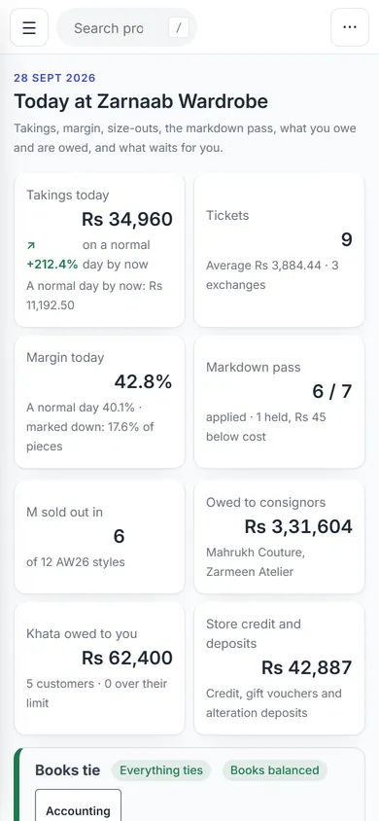Click the Today at Zarnaab Wardrobe heading
Viewport: 379px width, 821px height.
[x=141, y=101]
